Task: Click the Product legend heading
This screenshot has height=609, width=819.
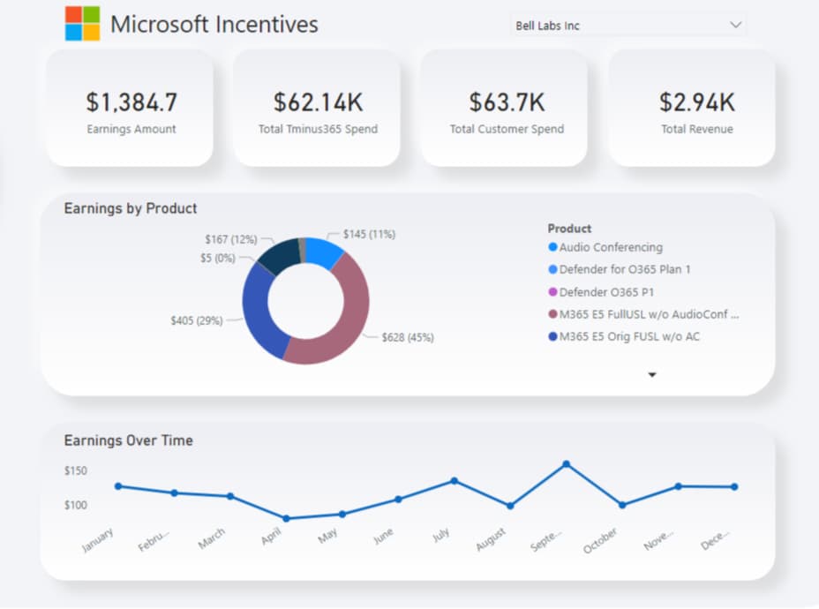Action: (x=569, y=229)
